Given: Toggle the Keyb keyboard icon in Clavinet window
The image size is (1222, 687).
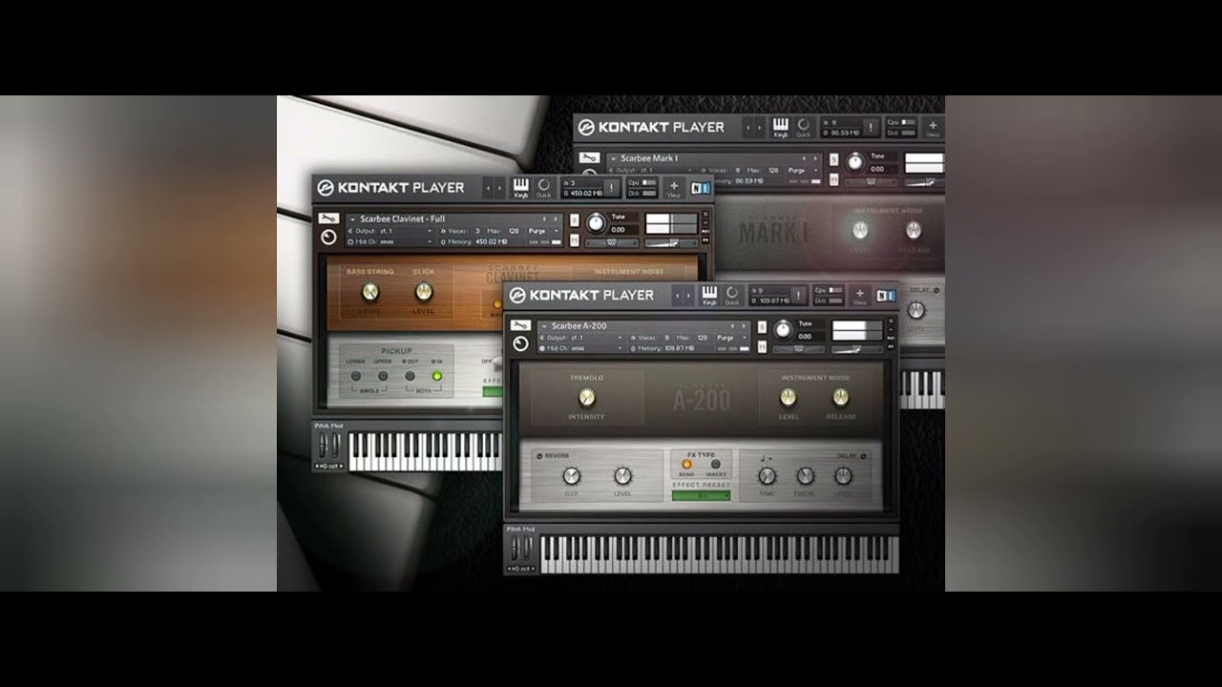Looking at the screenshot, I should coord(521,188).
